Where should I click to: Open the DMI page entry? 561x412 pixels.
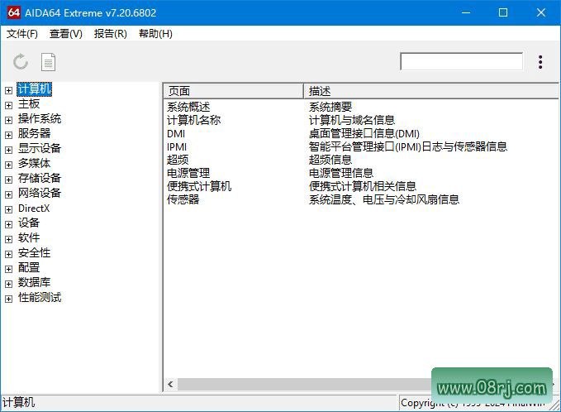[176, 134]
